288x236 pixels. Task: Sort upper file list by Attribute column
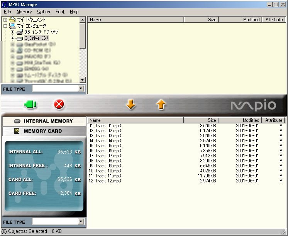[x=274, y=20]
